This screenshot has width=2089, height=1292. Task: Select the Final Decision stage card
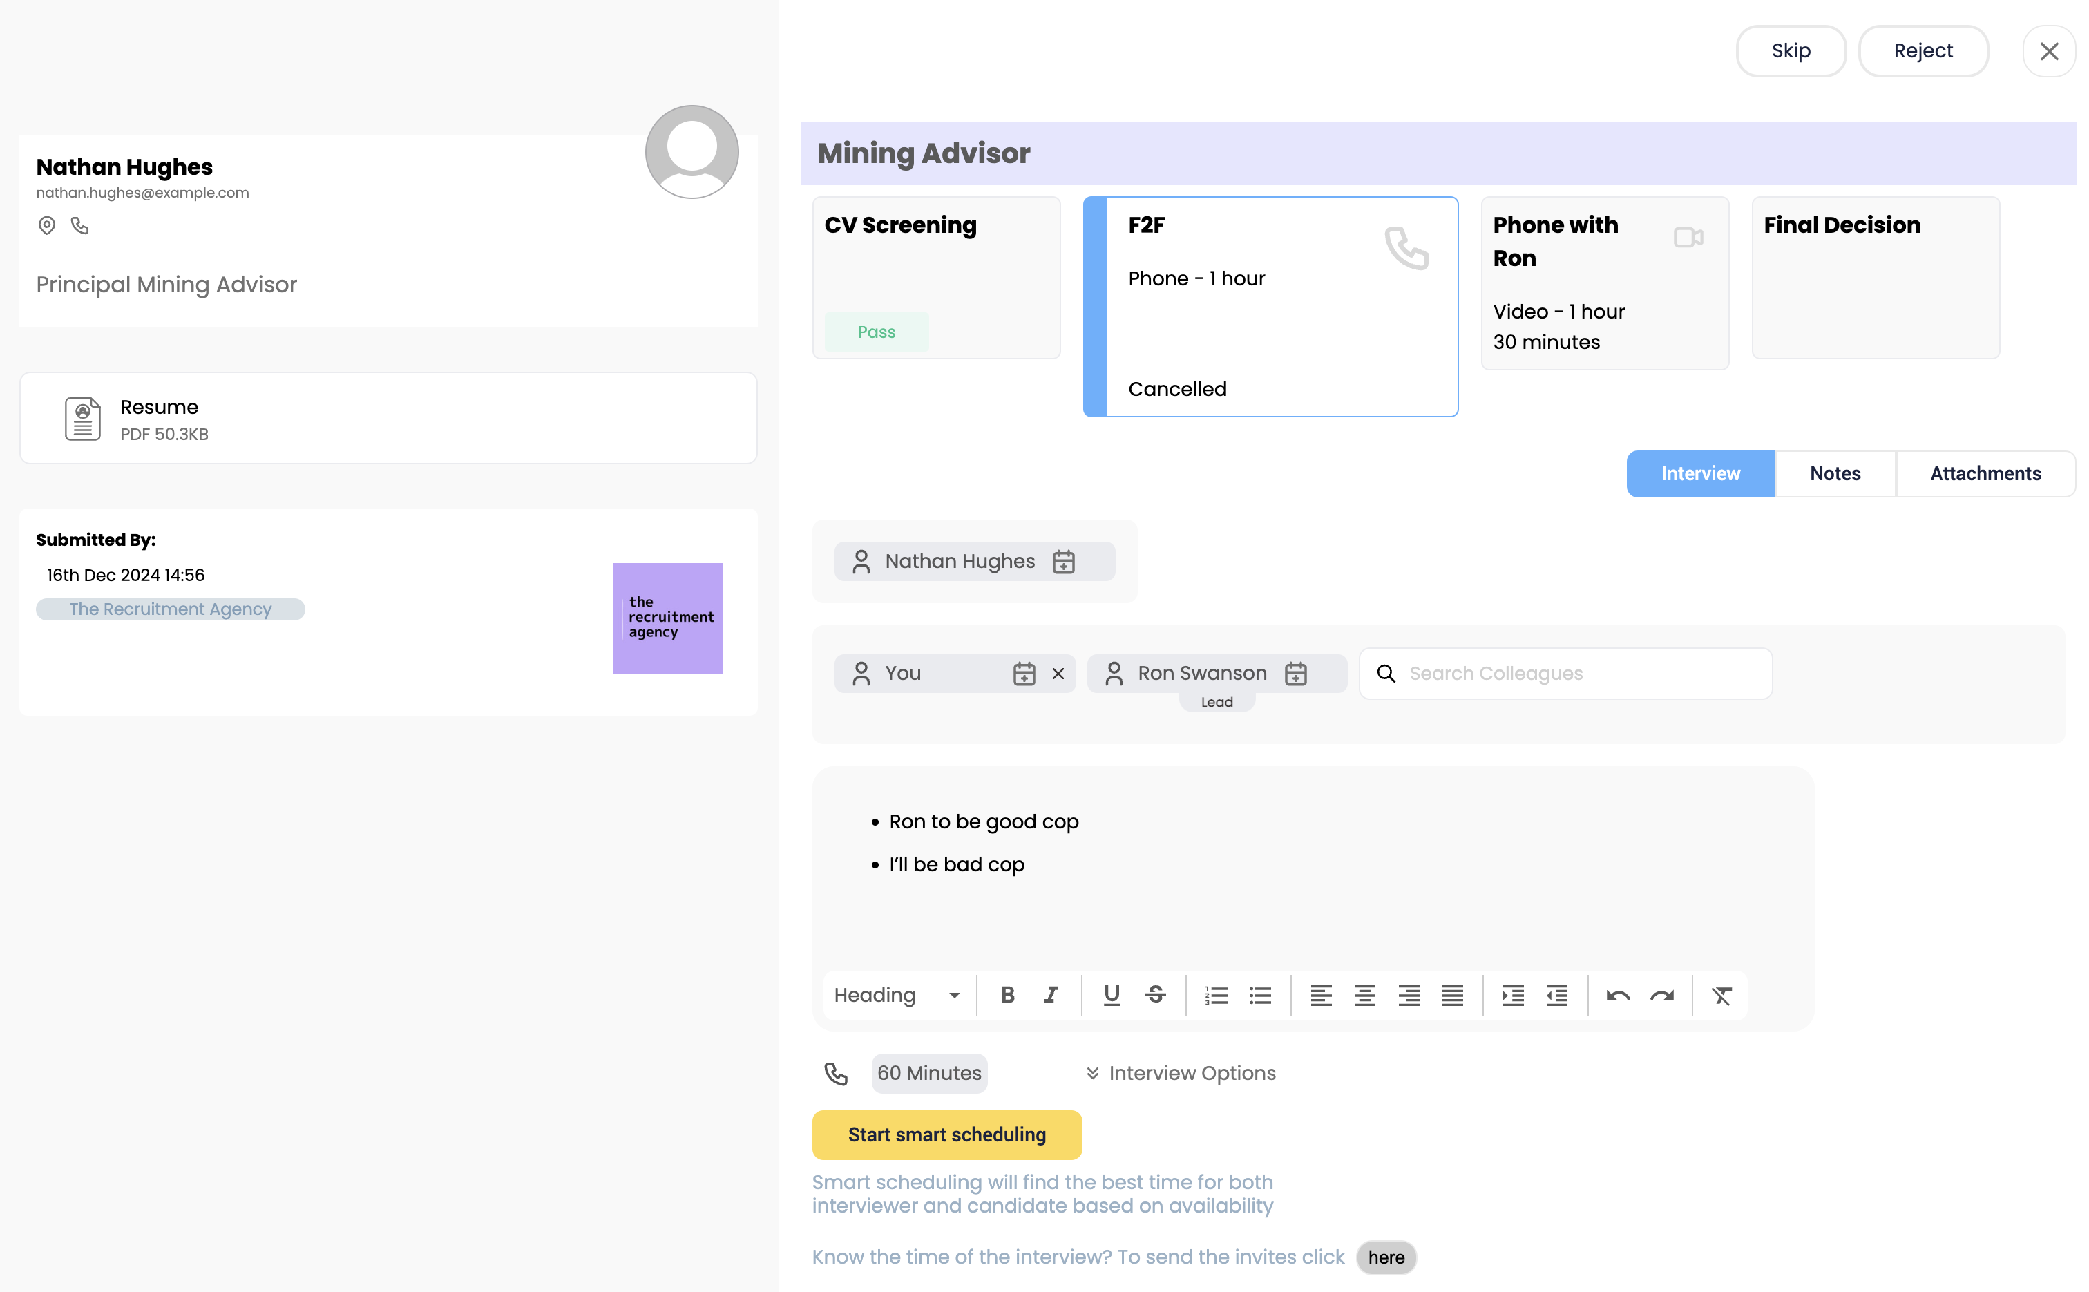(1876, 278)
